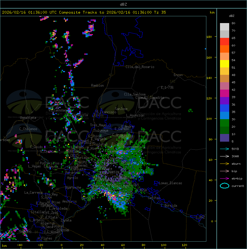The width and height of the screenshot is (247, 249).
Task: Select the E_1-736 map label
Action: (167, 88)
